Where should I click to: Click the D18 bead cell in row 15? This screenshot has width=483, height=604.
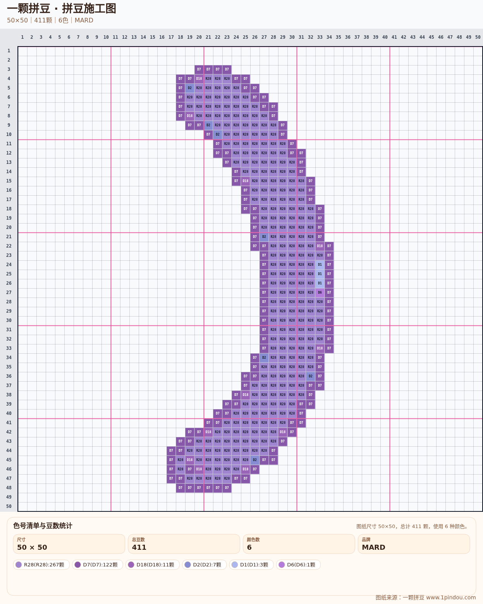246,181
